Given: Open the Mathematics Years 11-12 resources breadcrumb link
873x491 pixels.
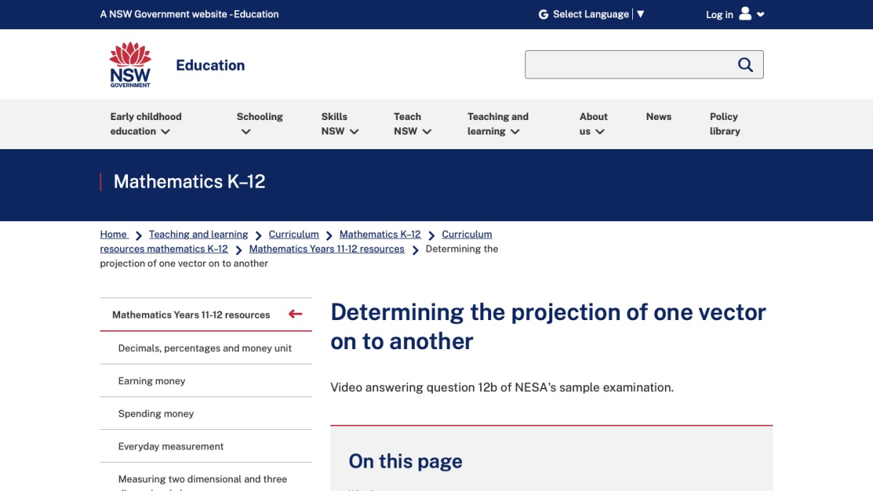Looking at the screenshot, I should (x=327, y=248).
